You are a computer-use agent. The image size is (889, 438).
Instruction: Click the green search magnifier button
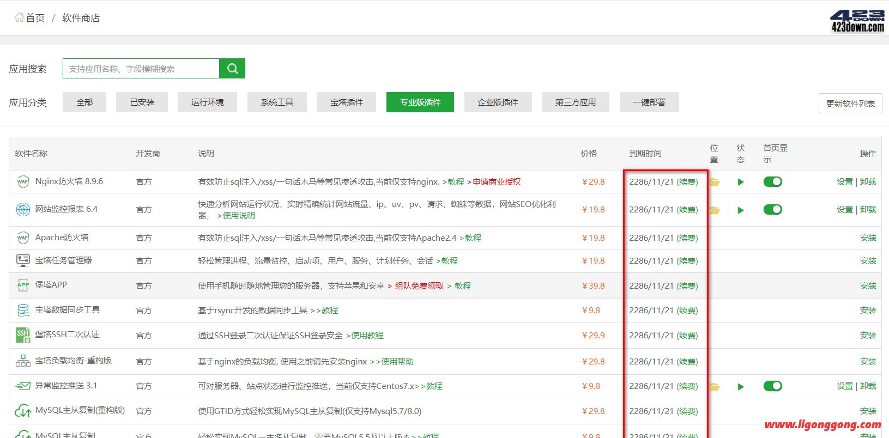[232, 69]
